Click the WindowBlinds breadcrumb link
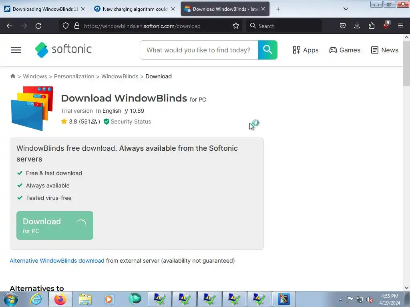Screen dimensions: 410x307 120,76
